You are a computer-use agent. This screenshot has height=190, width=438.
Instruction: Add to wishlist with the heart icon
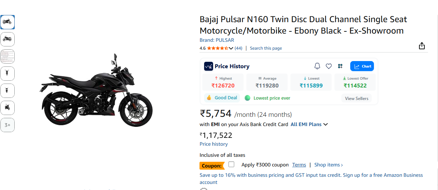[329, 66]
